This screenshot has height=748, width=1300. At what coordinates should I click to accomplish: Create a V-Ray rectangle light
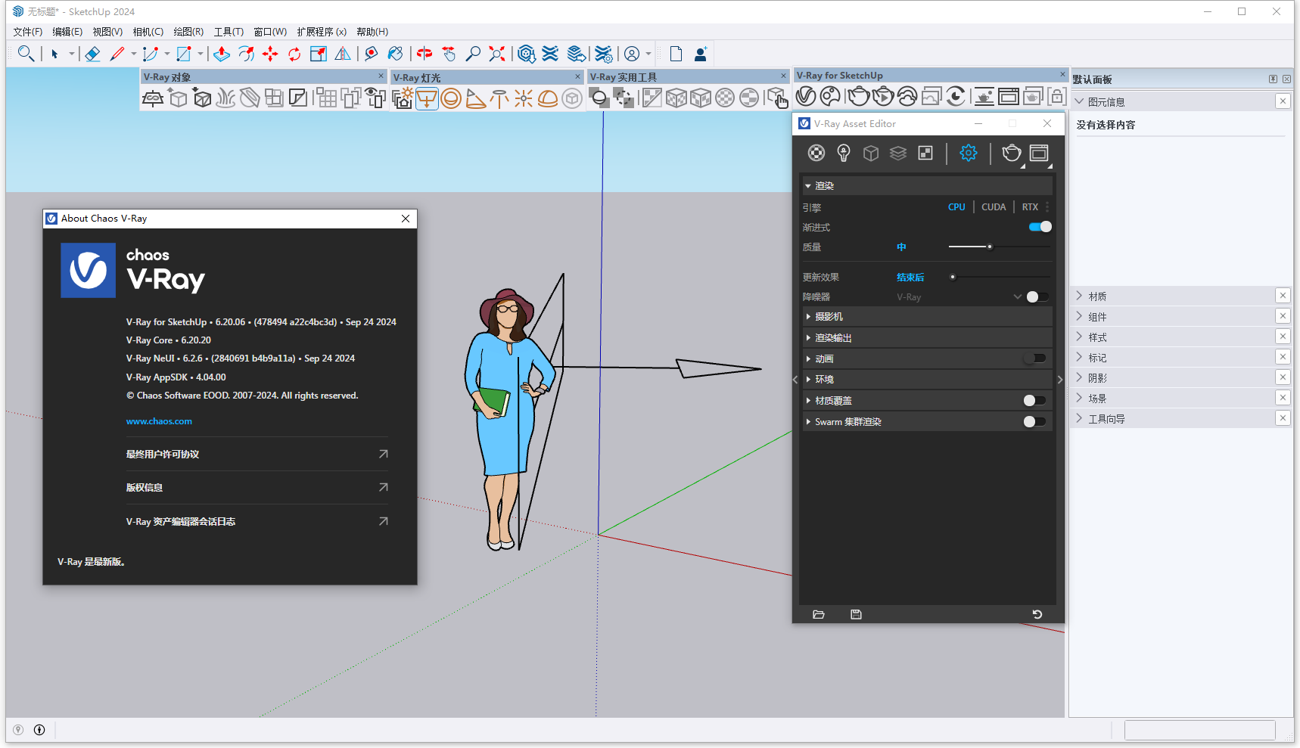pyautogui.click(x=427, y=98)
